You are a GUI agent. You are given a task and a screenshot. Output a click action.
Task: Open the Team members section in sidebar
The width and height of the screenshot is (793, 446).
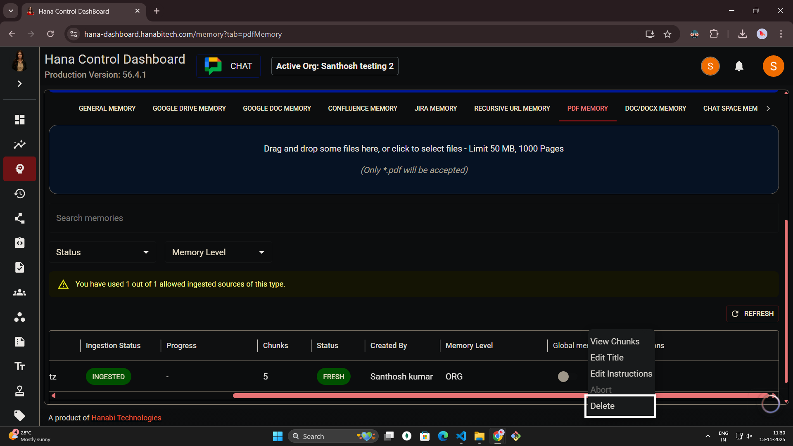pyautogui.click(x=19, y=292)
